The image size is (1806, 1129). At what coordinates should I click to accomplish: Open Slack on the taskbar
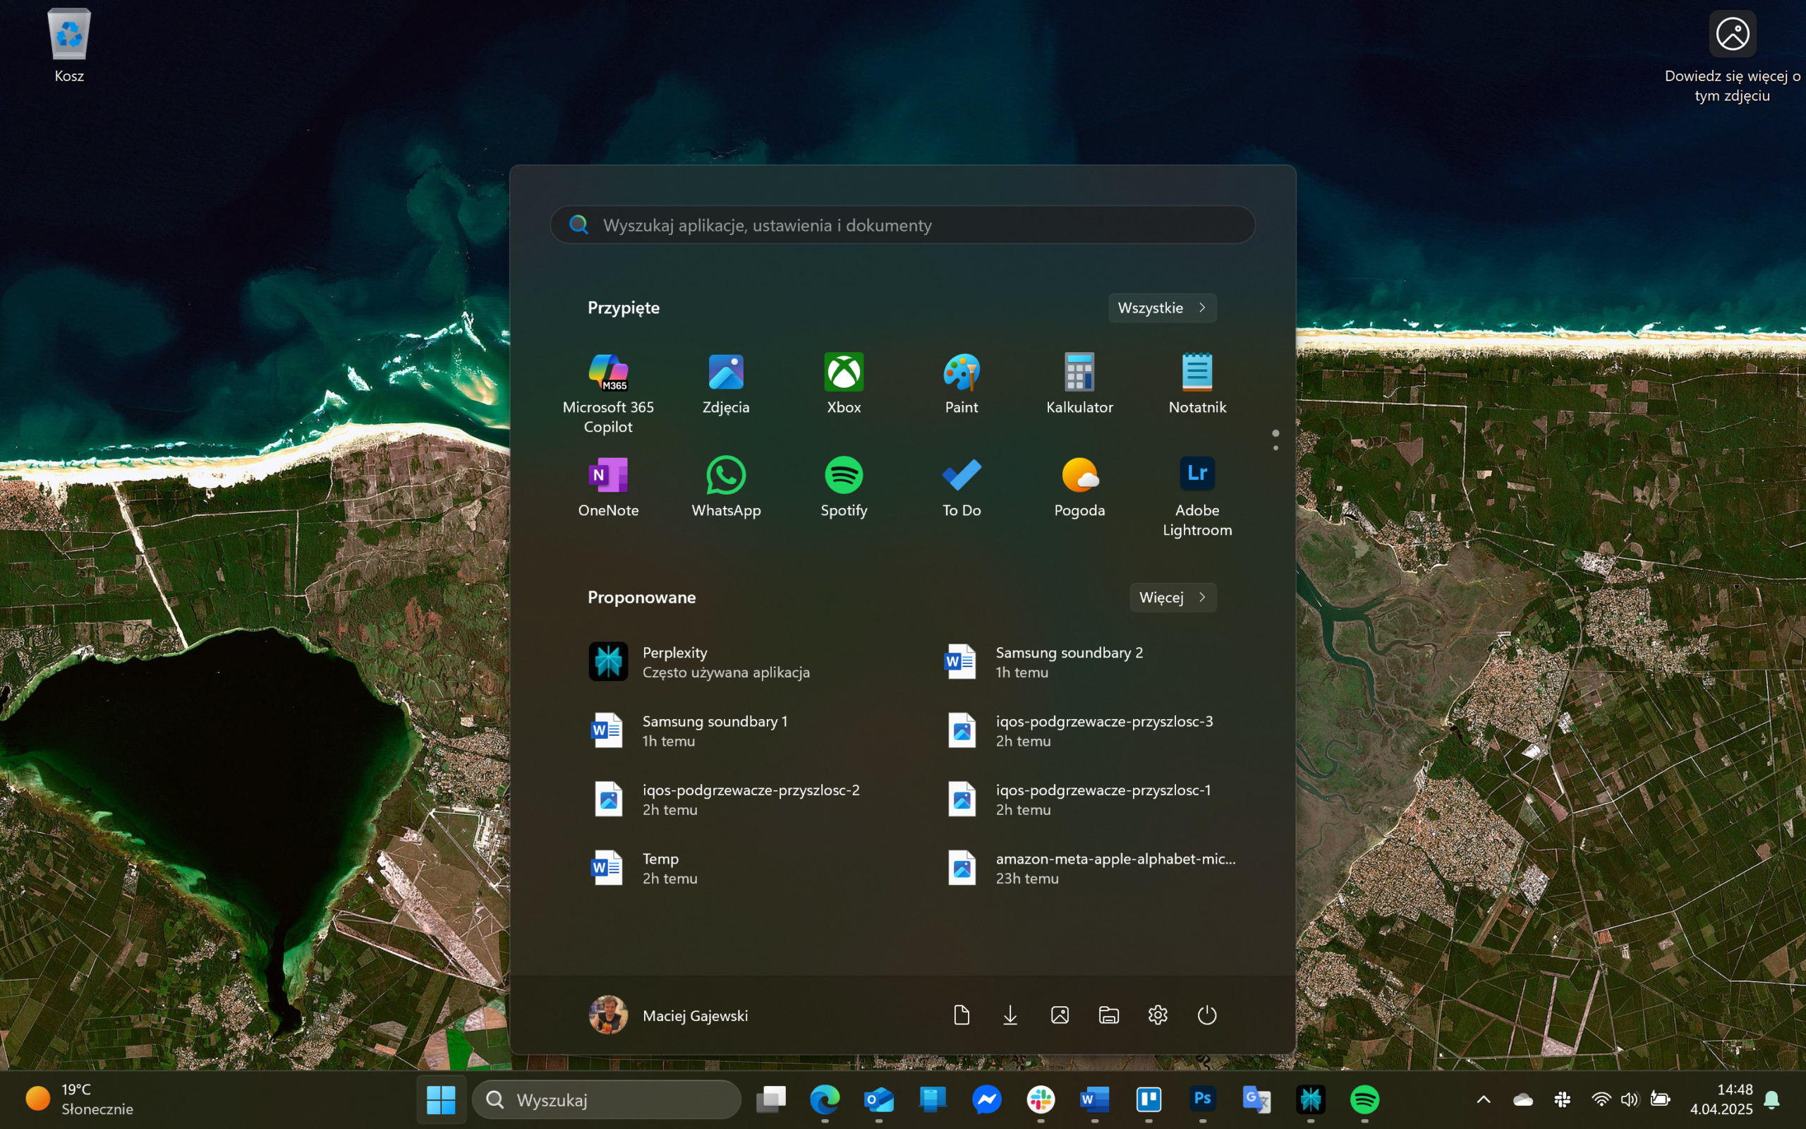[1041, 1099]
